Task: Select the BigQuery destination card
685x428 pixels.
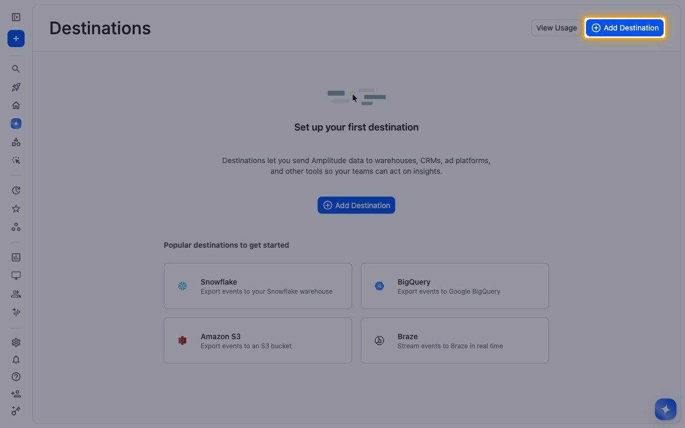Action: (x=455, y=286)
